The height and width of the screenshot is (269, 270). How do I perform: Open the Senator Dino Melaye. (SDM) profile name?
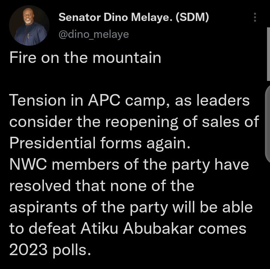coord(134,17)
